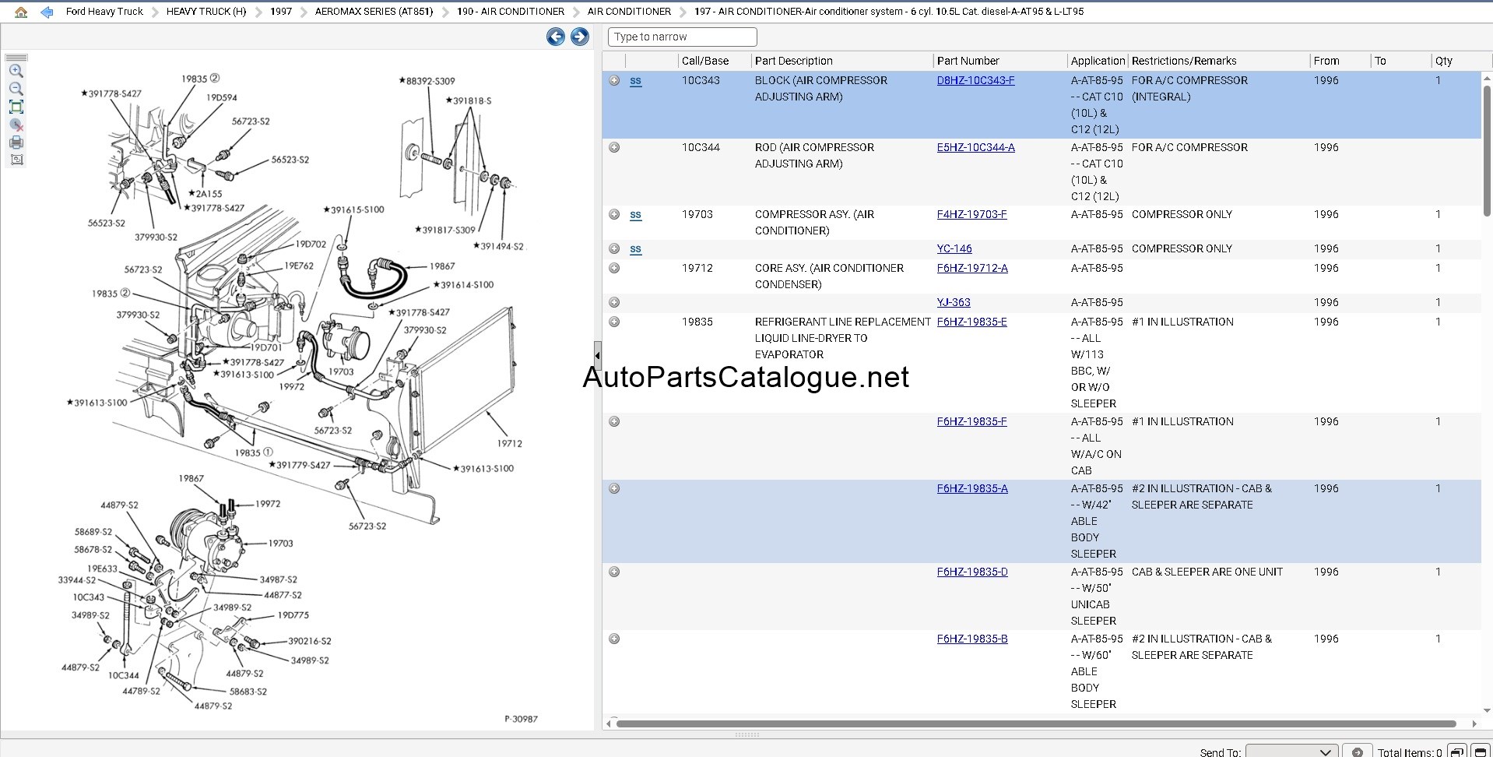Click the Application column header

tap(1098, 61)
